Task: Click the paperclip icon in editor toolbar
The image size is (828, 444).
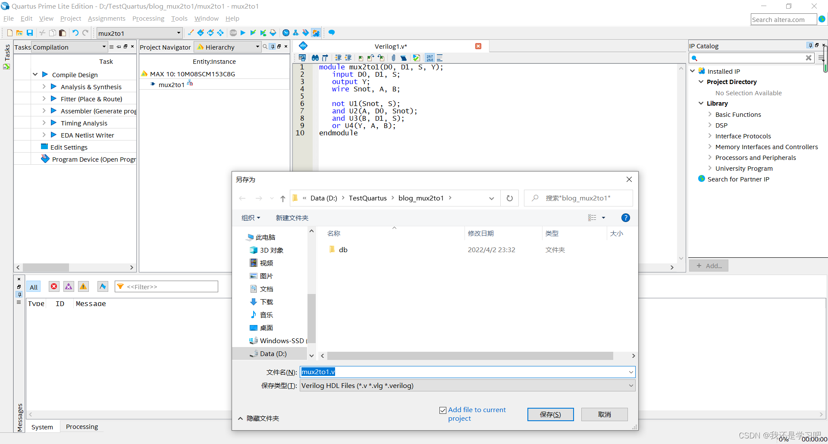Action: click(393, 58)
